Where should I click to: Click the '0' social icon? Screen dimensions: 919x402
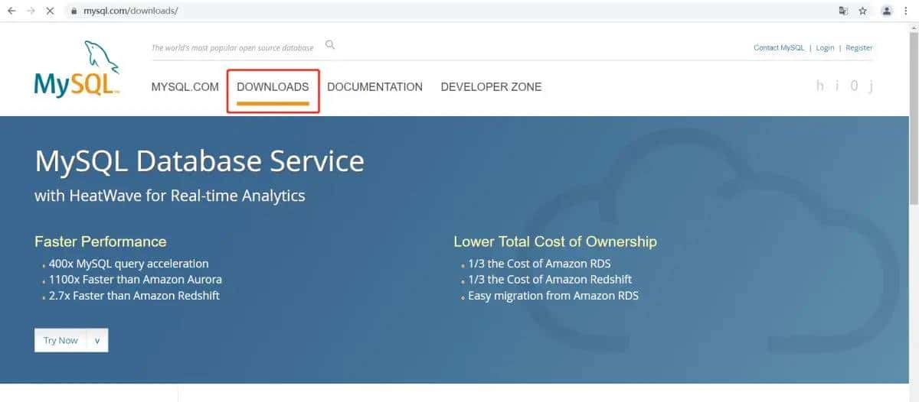(x=855, y=86)
